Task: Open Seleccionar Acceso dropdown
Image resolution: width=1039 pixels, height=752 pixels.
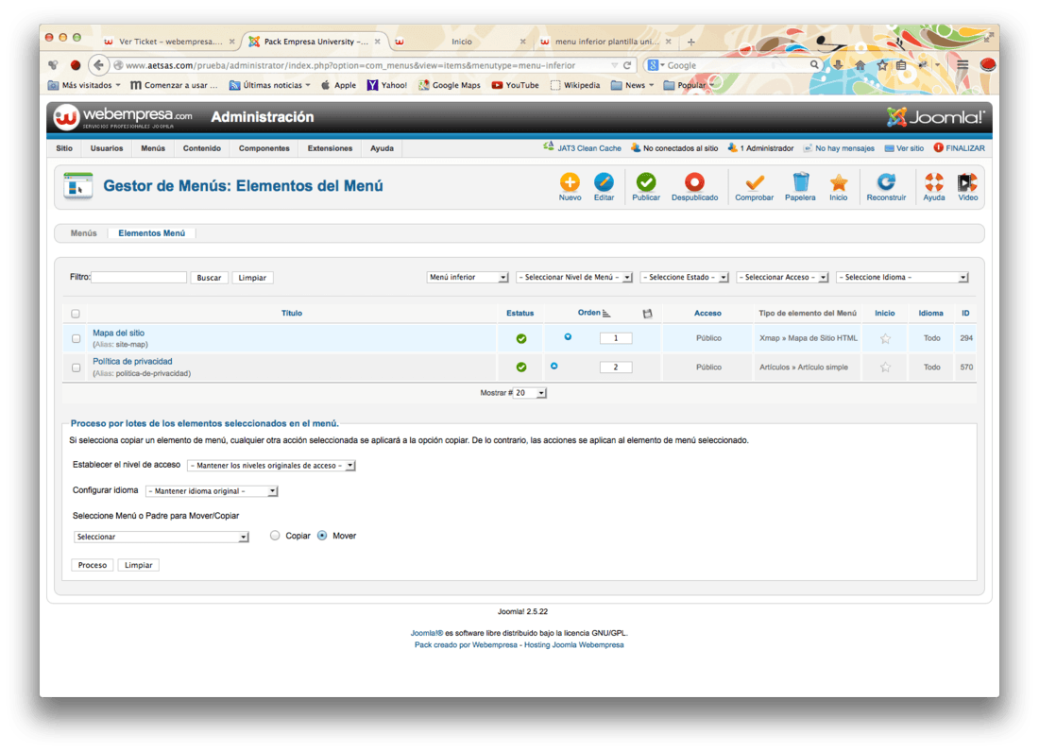Action: [783, 277]
